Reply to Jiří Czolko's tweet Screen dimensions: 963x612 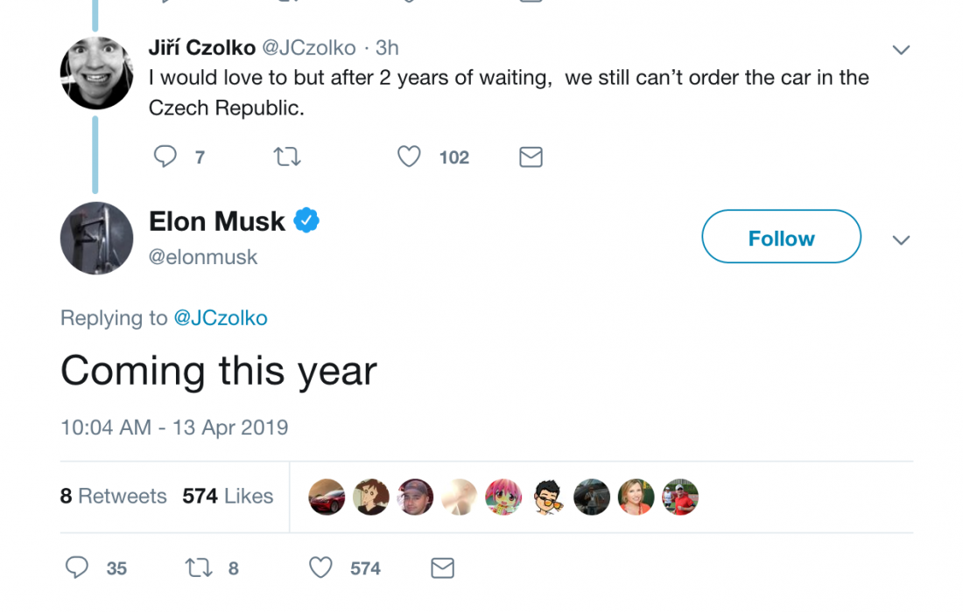[x=165, y=157]
